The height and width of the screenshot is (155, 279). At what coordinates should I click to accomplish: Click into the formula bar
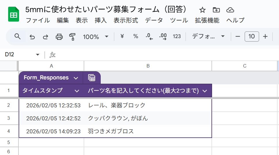167,55
